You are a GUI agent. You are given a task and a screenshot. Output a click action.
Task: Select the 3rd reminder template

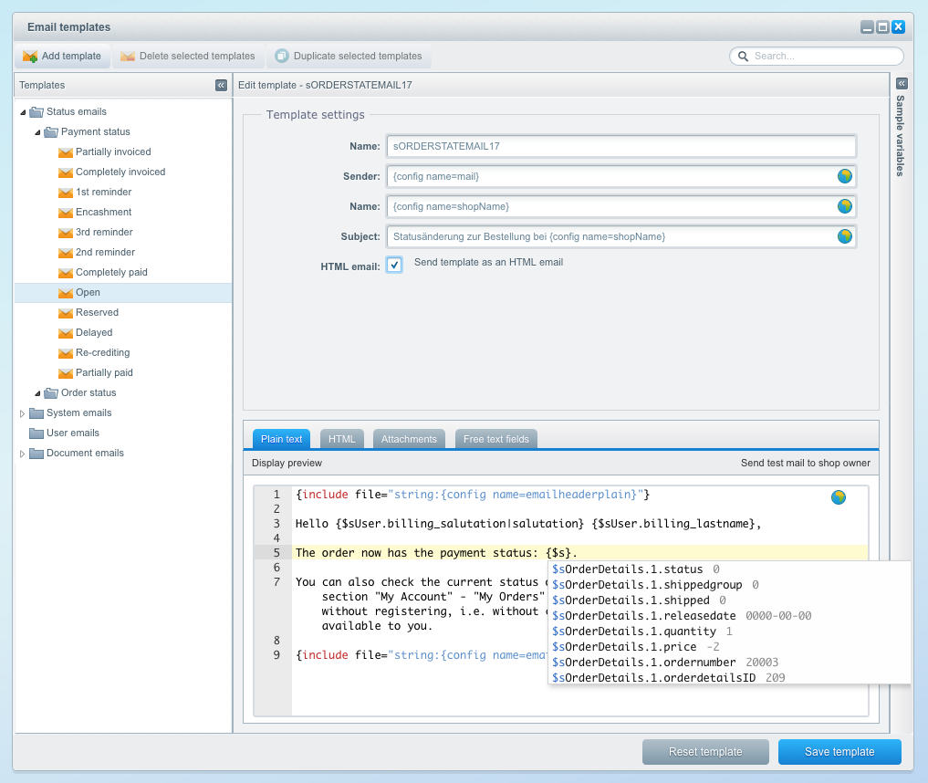[103, 232]
